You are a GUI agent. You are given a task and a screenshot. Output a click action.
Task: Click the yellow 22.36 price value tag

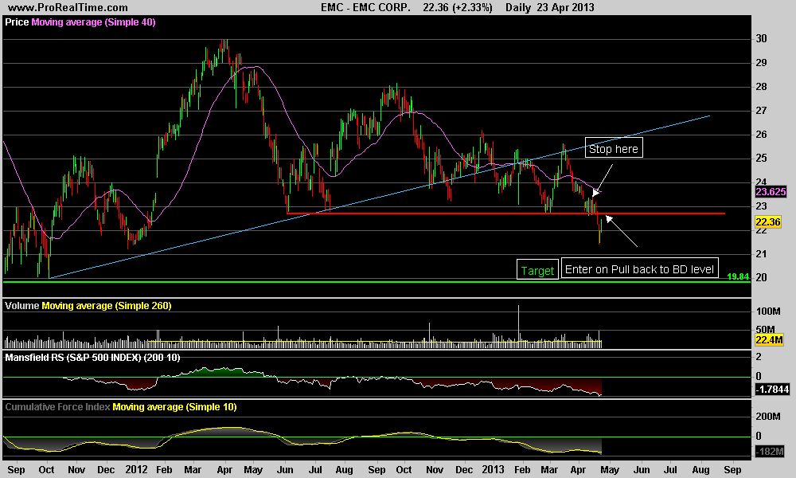pyautogui.click(x=768, y=222)
